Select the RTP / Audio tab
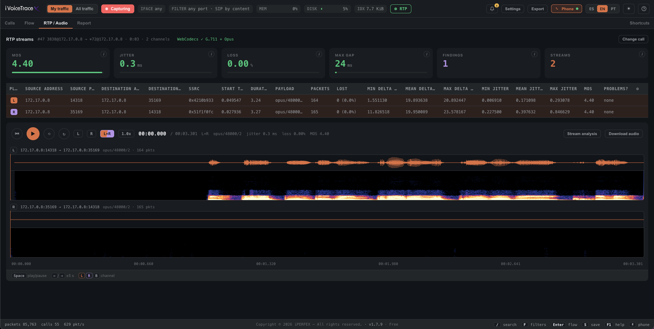The image size is (654, 329). (x=56, y=23)
